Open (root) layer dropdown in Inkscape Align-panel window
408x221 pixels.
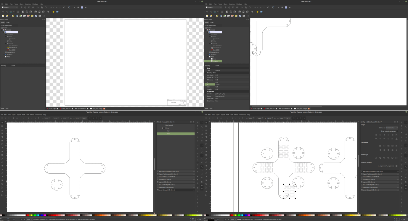click(233, 219)
